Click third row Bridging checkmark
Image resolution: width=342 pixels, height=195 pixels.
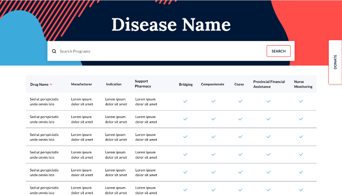[185, 136]
